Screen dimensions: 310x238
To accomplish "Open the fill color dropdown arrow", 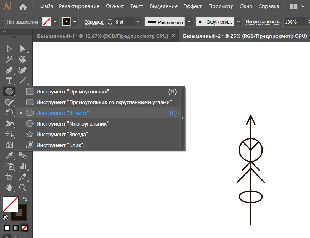I will click(55, 21).
